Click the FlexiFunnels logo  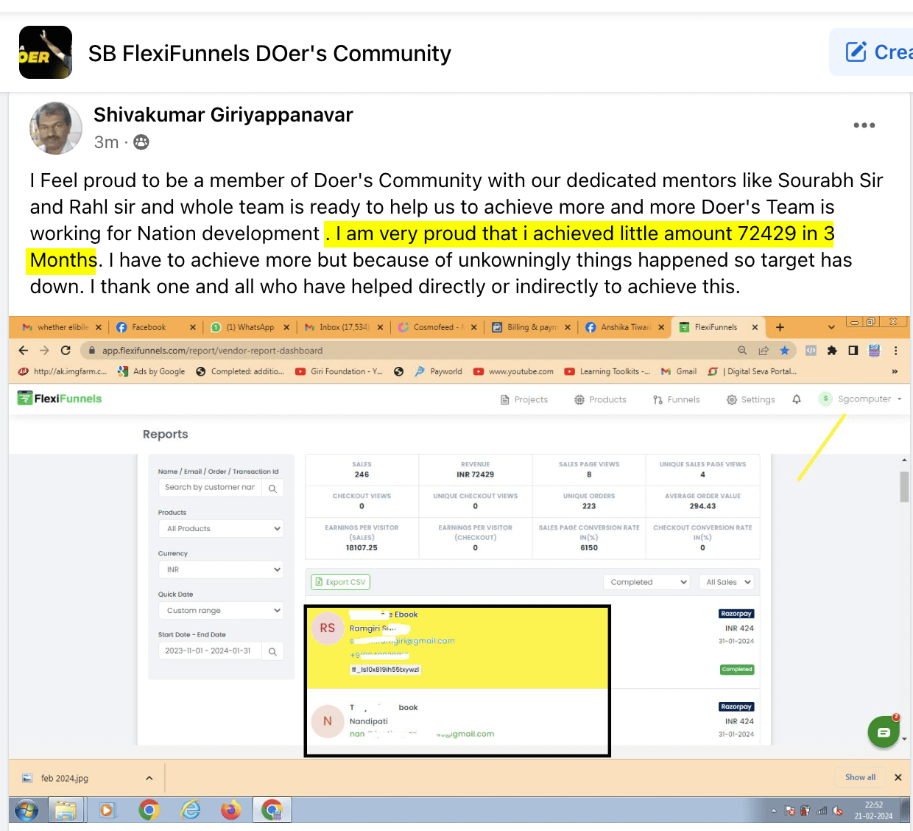click(59, 398)
